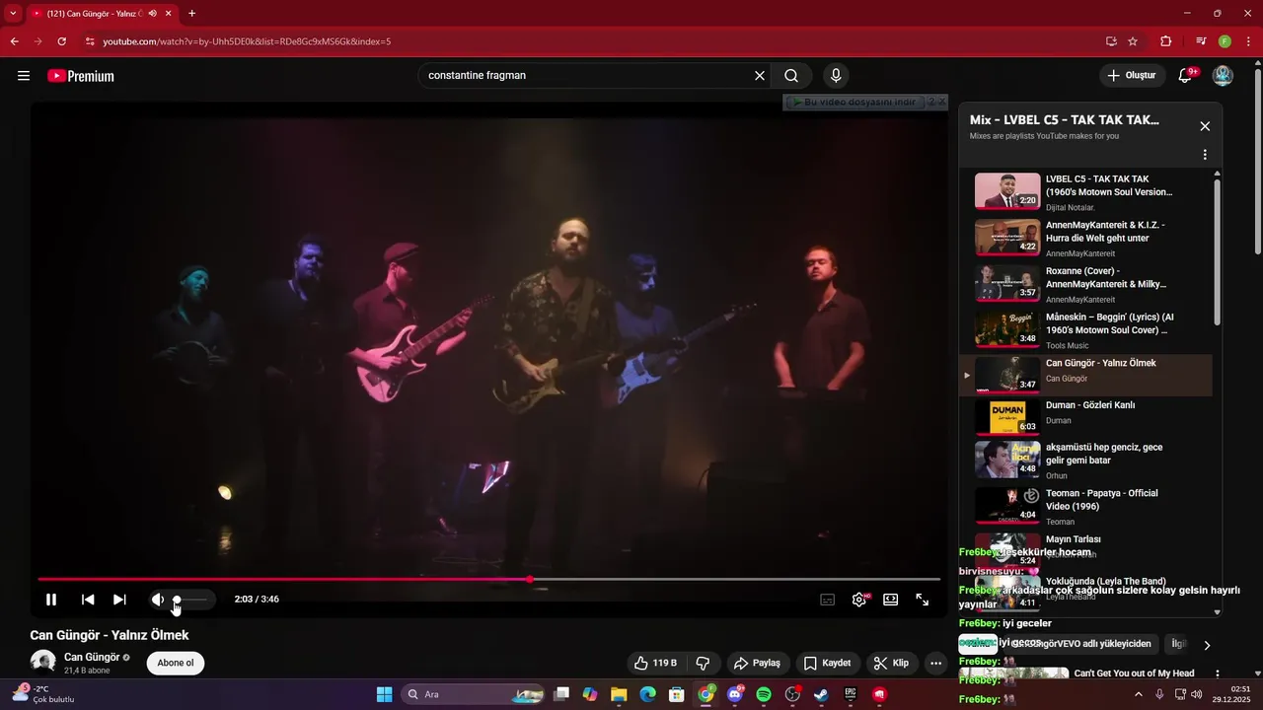Viewport: 1263px width, 710px height.
Task: Go to YouTube Premium home logo
Action: pyautogui.click(x=81, y=76)
